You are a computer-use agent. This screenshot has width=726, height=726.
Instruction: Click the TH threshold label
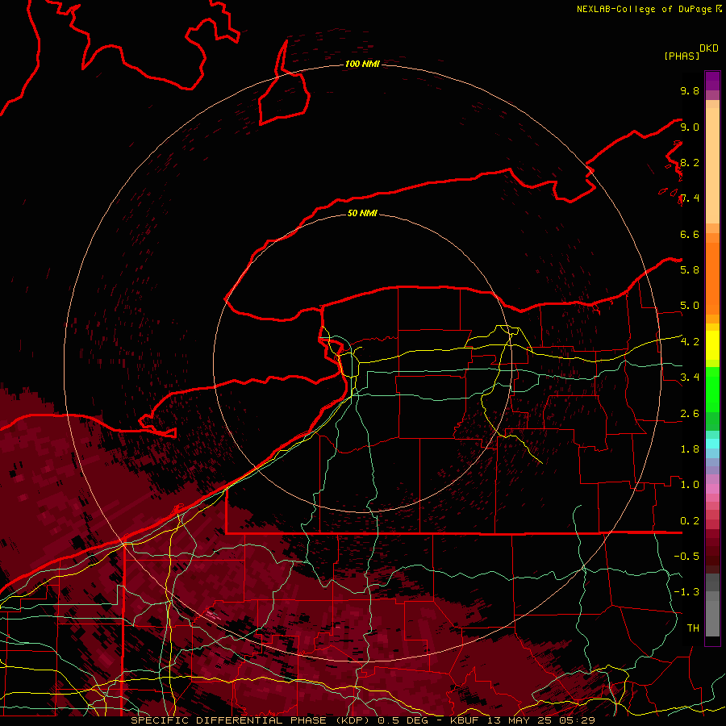point(693,628)
